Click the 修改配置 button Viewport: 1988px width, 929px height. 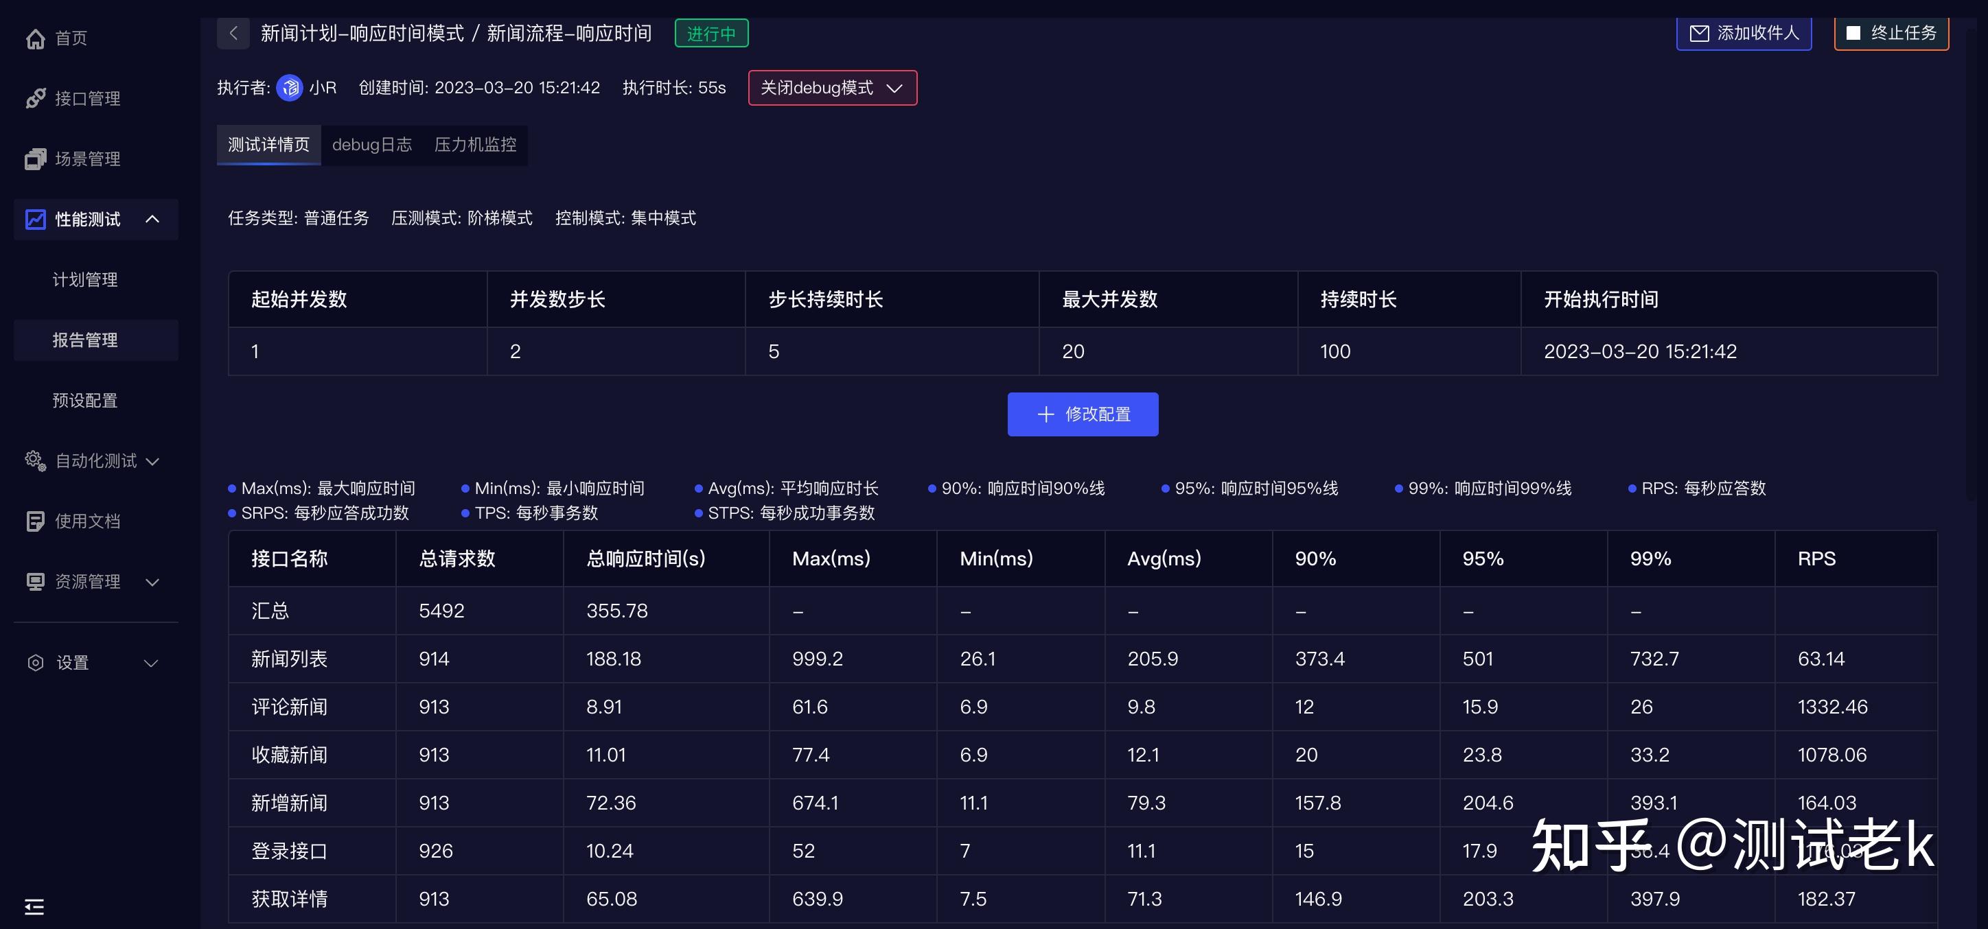1082,414
